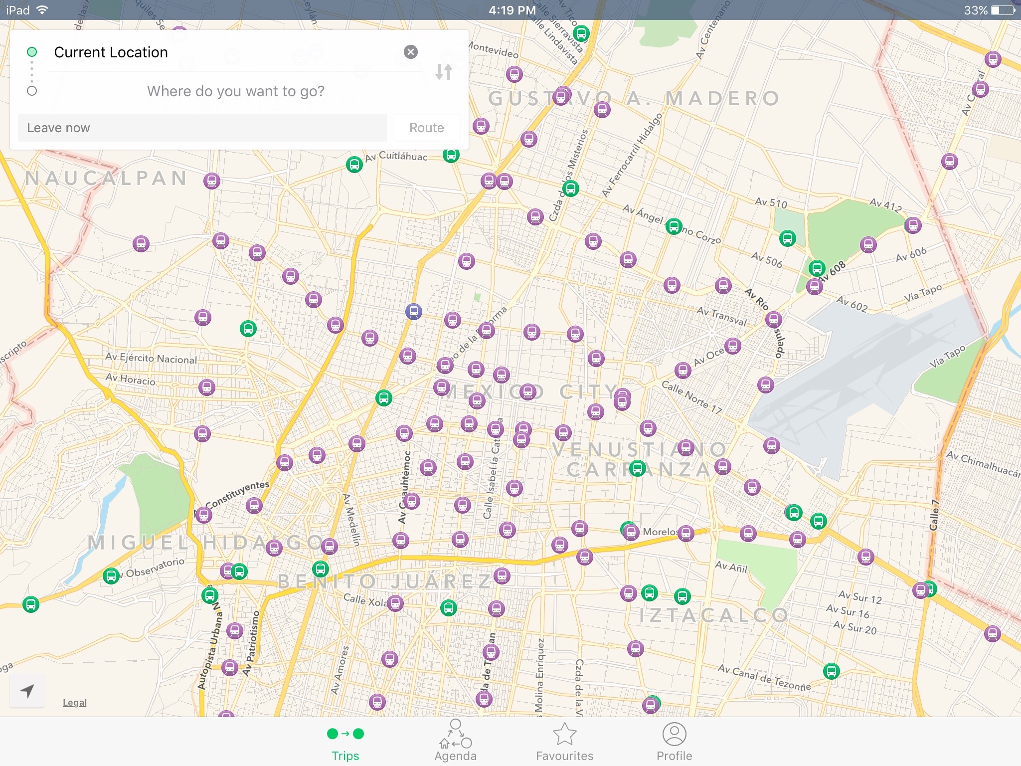Open the Legal link on map
This screenshot has width=1021, height=766.
pyautogui.click(x=75, y=702)
